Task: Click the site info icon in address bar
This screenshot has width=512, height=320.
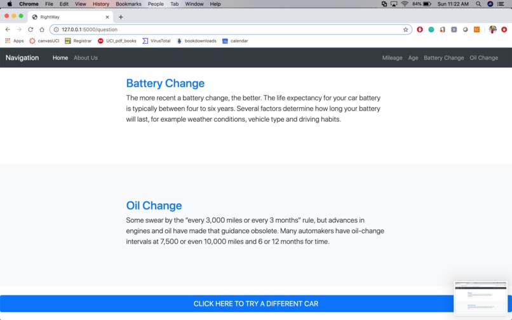Action: [x=56, y=29]
